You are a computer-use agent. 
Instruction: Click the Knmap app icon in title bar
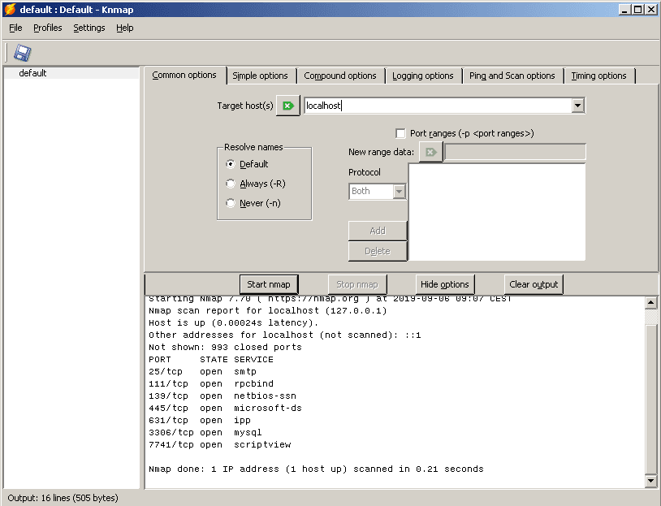coord(10,9)
